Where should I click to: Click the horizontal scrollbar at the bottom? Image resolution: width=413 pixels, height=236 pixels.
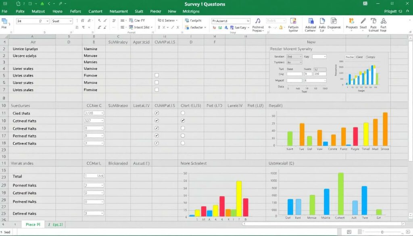323,223
